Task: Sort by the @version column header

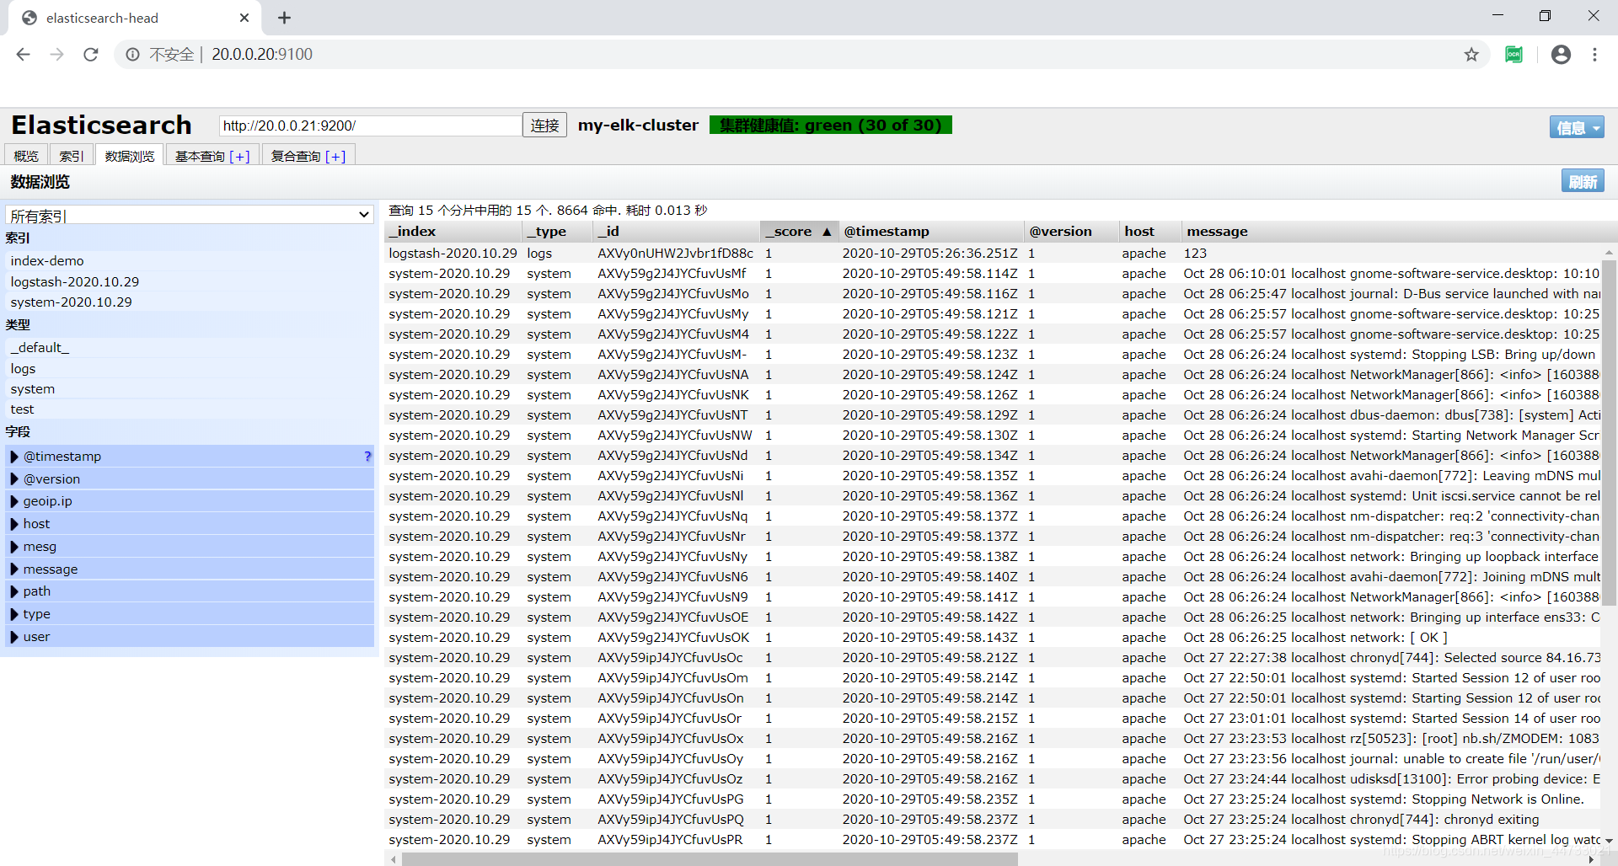Action: click(x=1071, y=232)
